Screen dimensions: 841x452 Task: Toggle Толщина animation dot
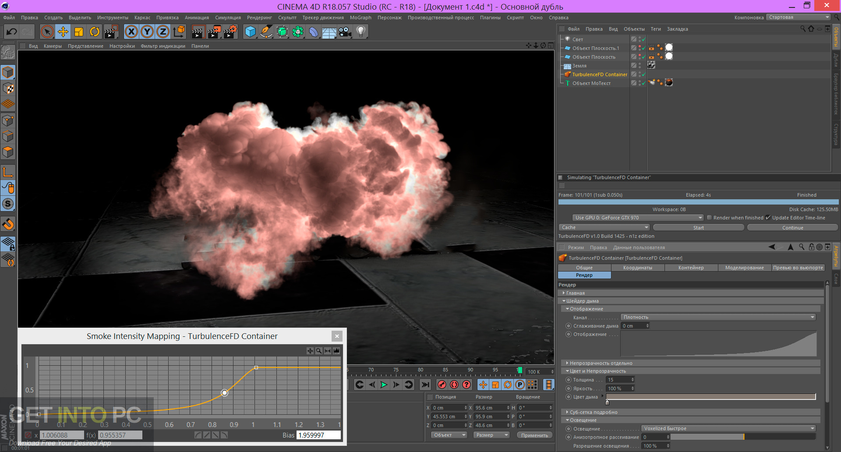pos(569,380)
